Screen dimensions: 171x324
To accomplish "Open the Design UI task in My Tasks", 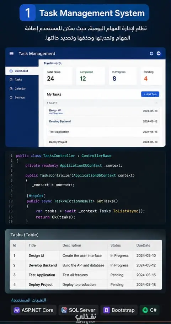I will 103,112.
